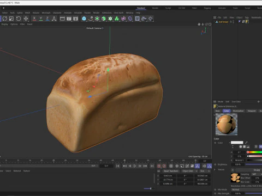
Task: Open the Object (Rel) dropdown
Action: click(x=189, y=171)
